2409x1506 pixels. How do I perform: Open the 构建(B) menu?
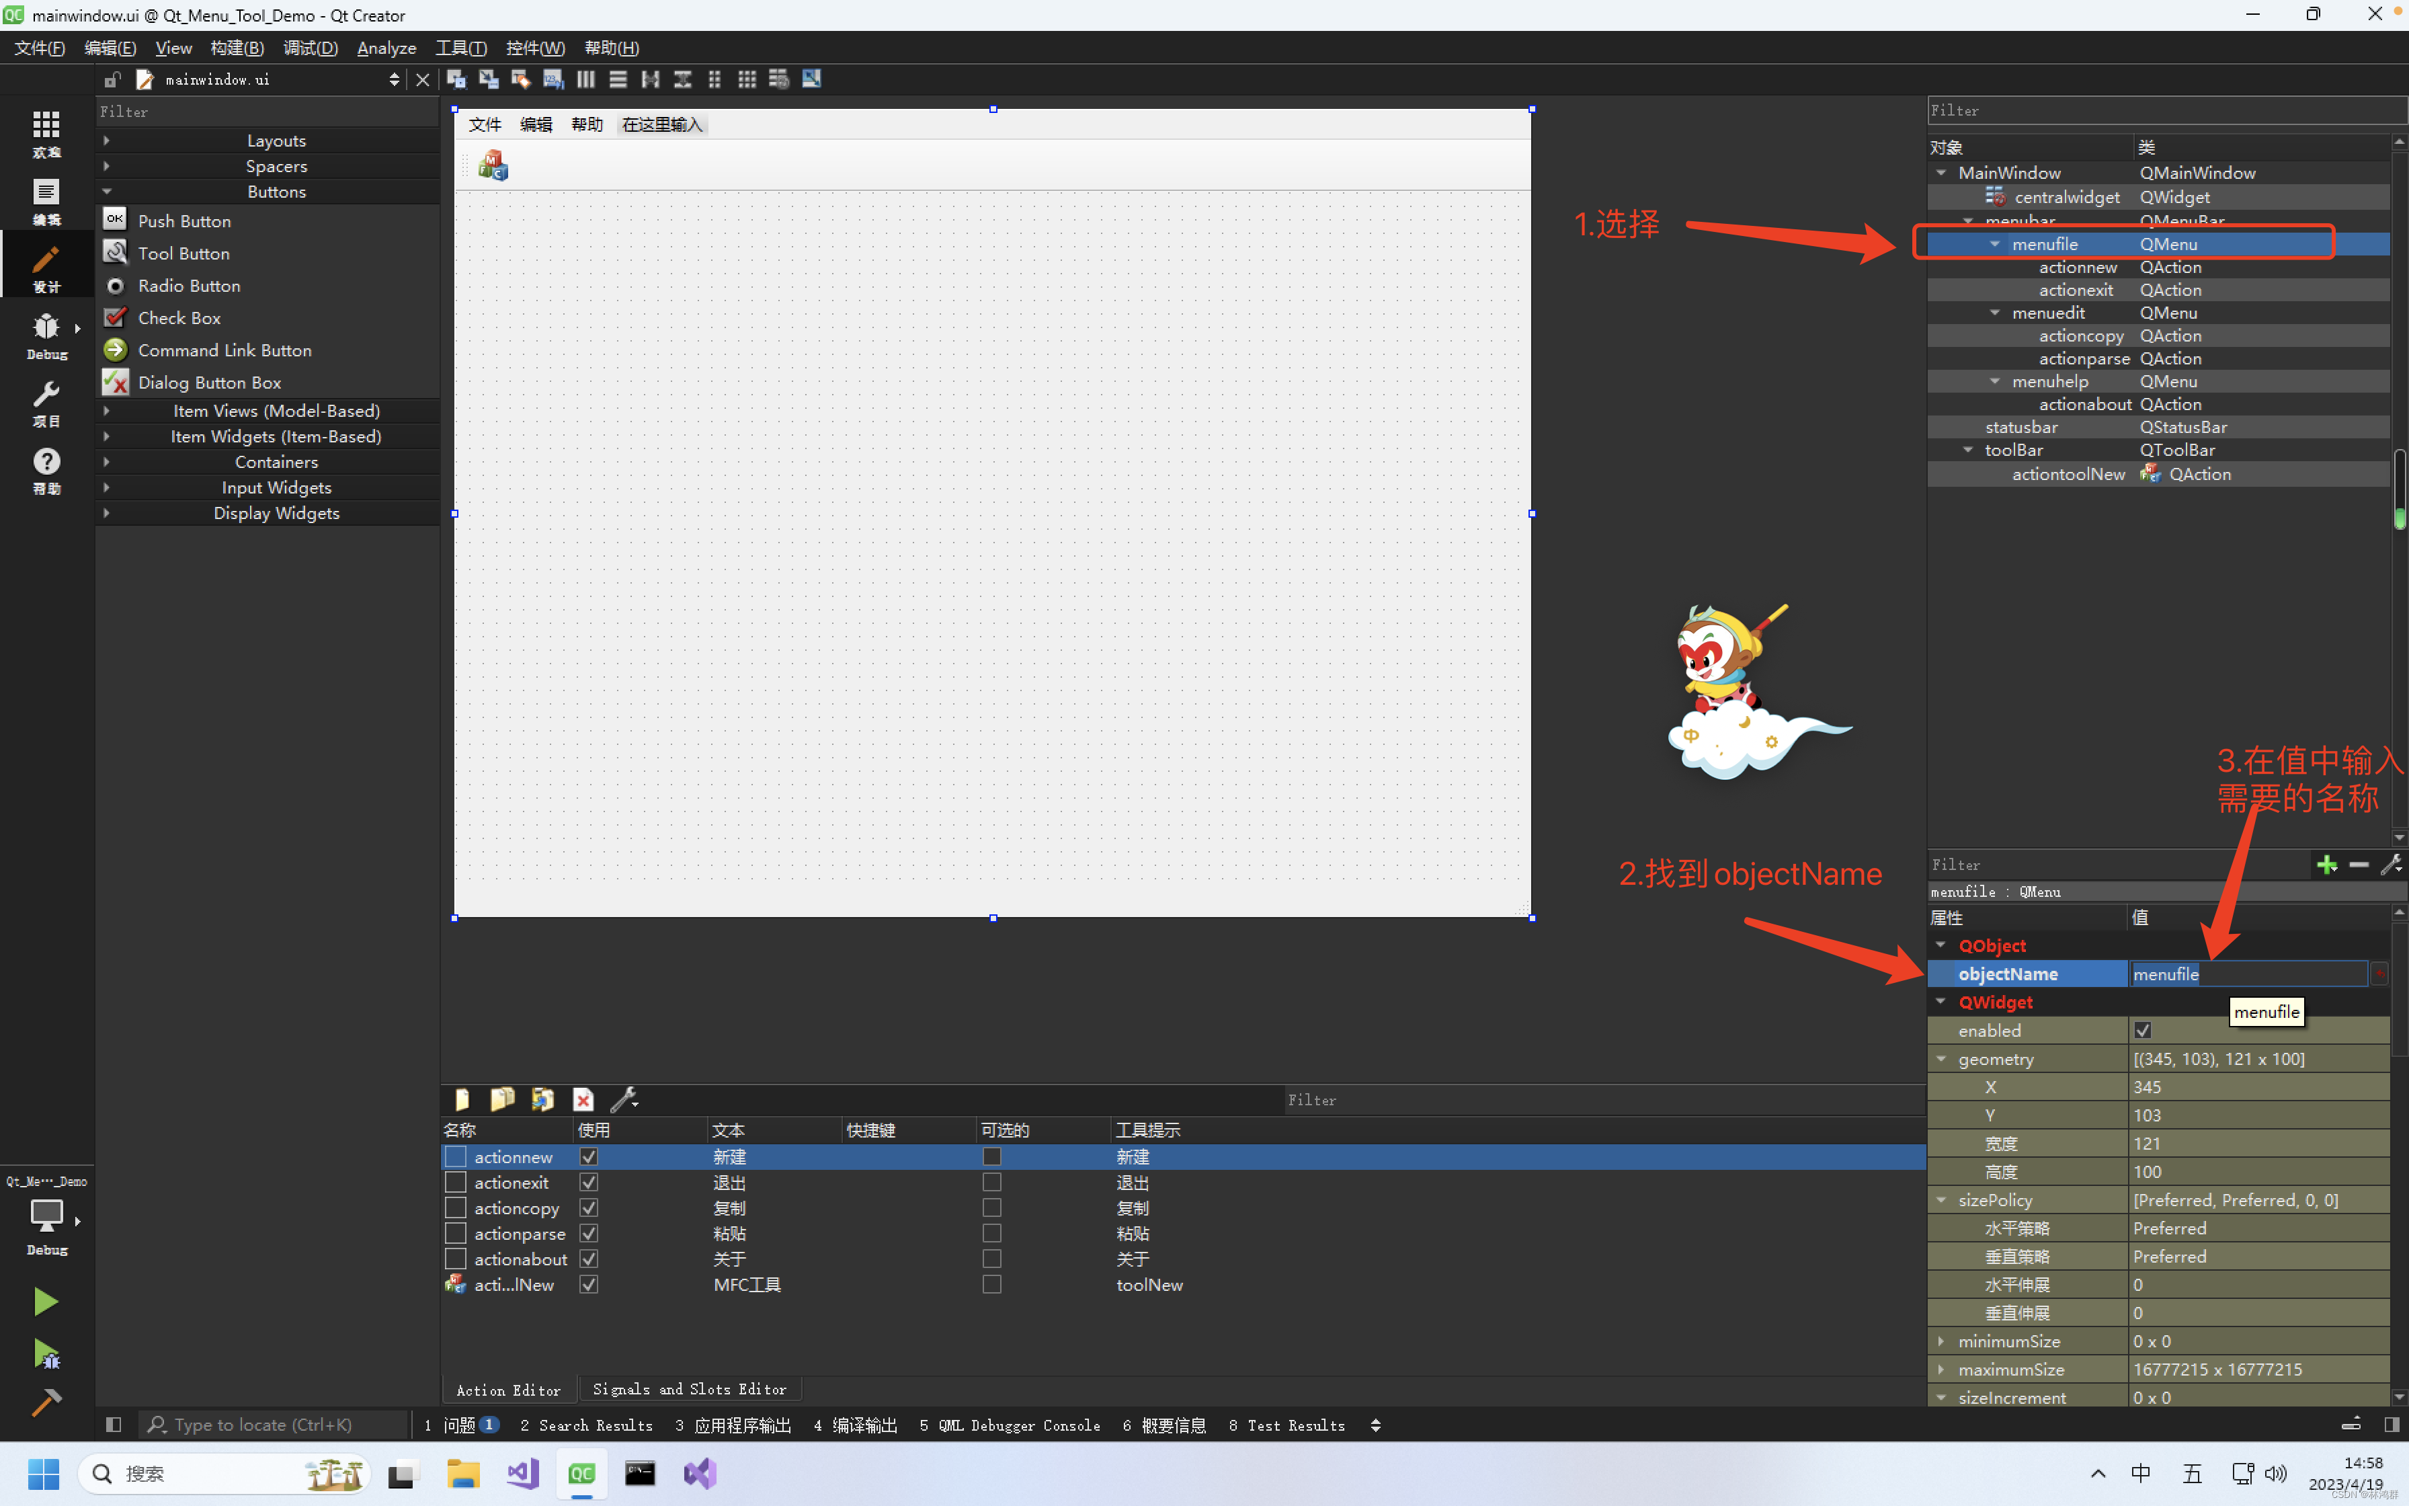237,48
